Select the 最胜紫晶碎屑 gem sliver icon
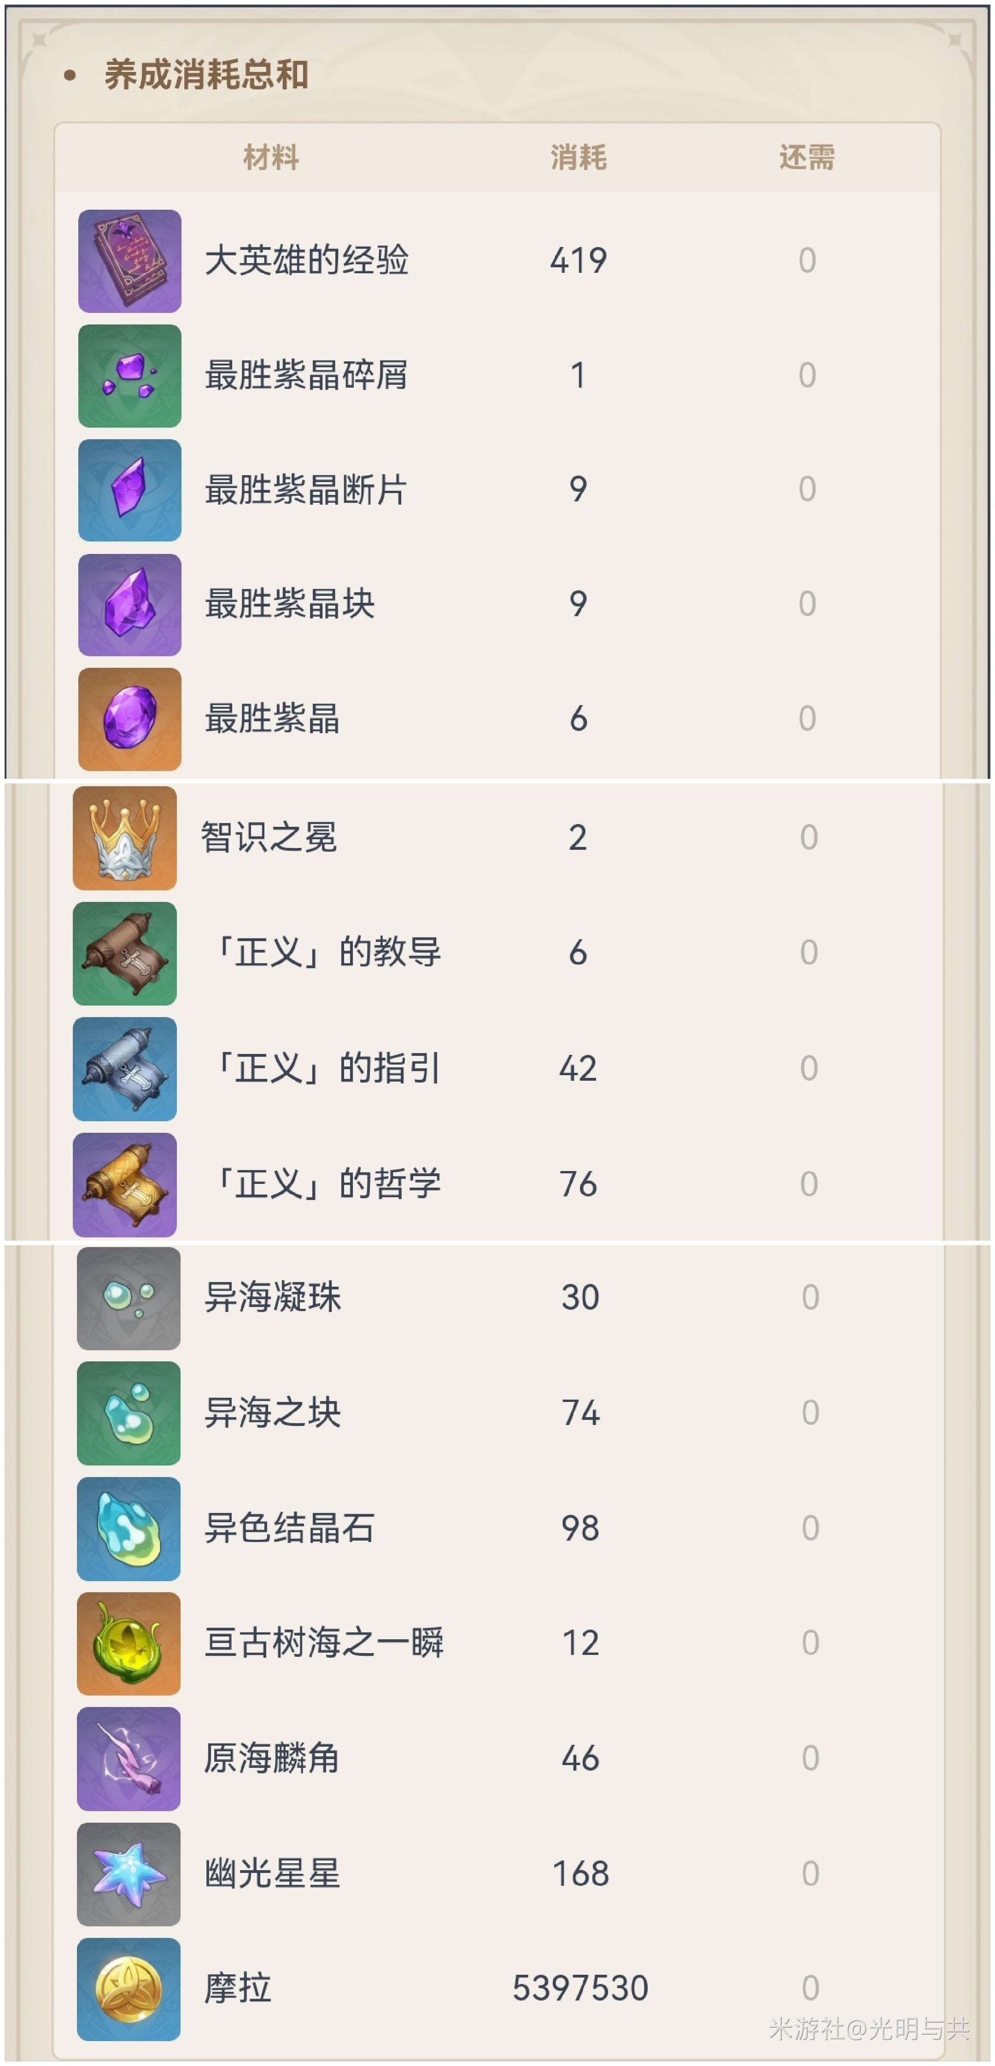The width and height of the screenshot is (995, 2066). pos(130,375)
